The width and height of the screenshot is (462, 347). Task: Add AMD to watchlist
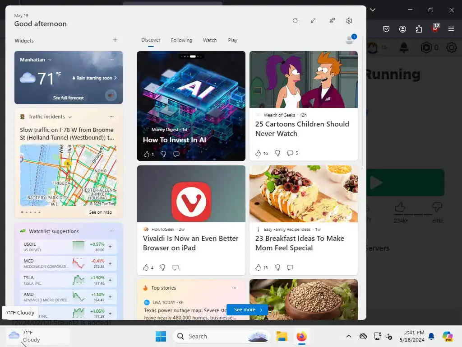point(110,297)
